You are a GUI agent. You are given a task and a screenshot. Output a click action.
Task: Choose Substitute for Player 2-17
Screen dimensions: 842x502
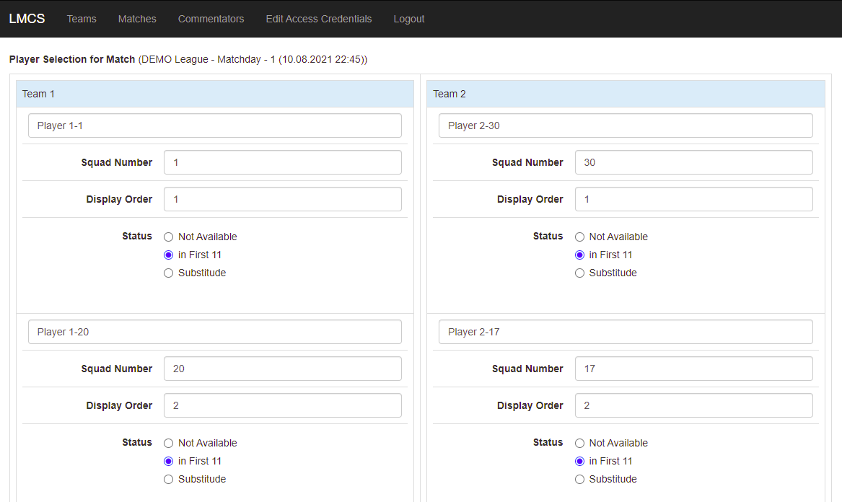coord(579,479)
